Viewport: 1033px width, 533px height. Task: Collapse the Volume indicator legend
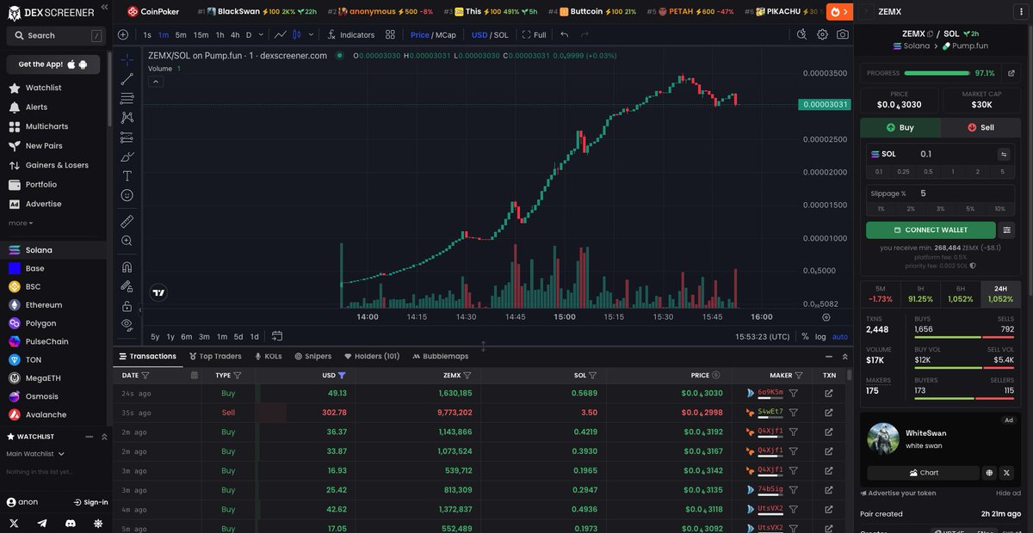click(156, 81)
